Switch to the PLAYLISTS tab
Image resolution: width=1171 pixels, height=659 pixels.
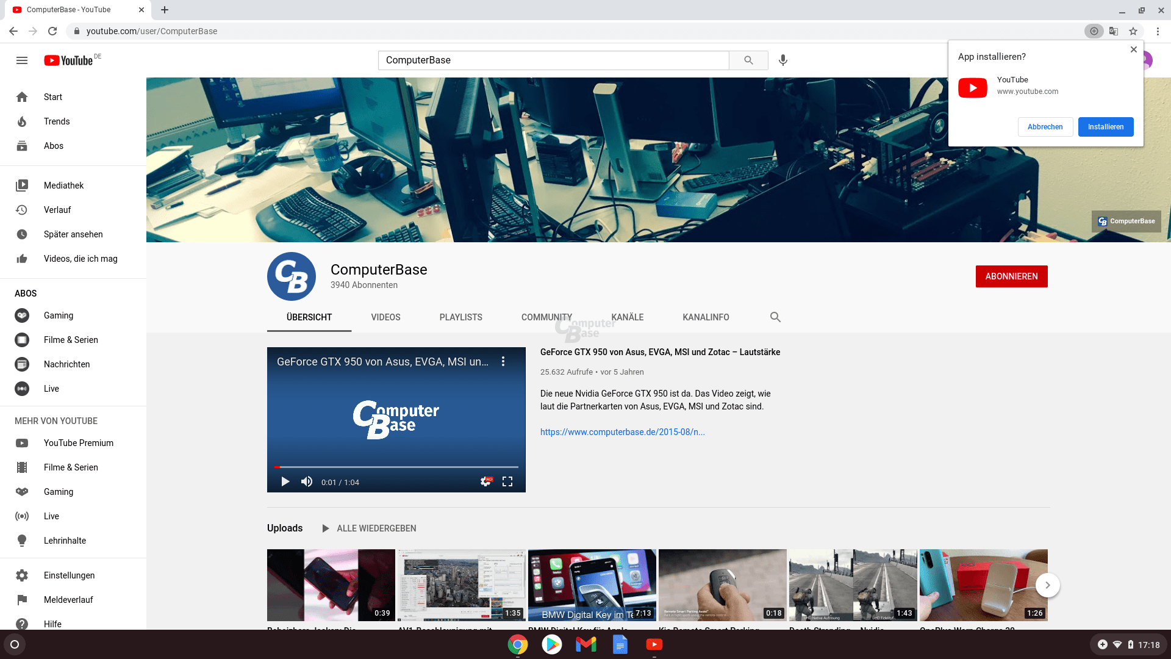[460, 317]
